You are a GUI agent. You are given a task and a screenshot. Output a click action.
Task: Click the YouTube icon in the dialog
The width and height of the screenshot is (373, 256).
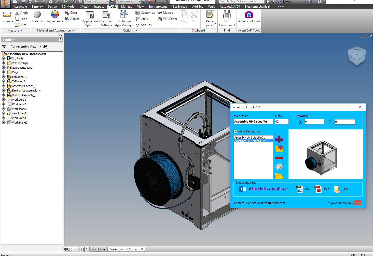pyautogui.click(x=357, y=203)
